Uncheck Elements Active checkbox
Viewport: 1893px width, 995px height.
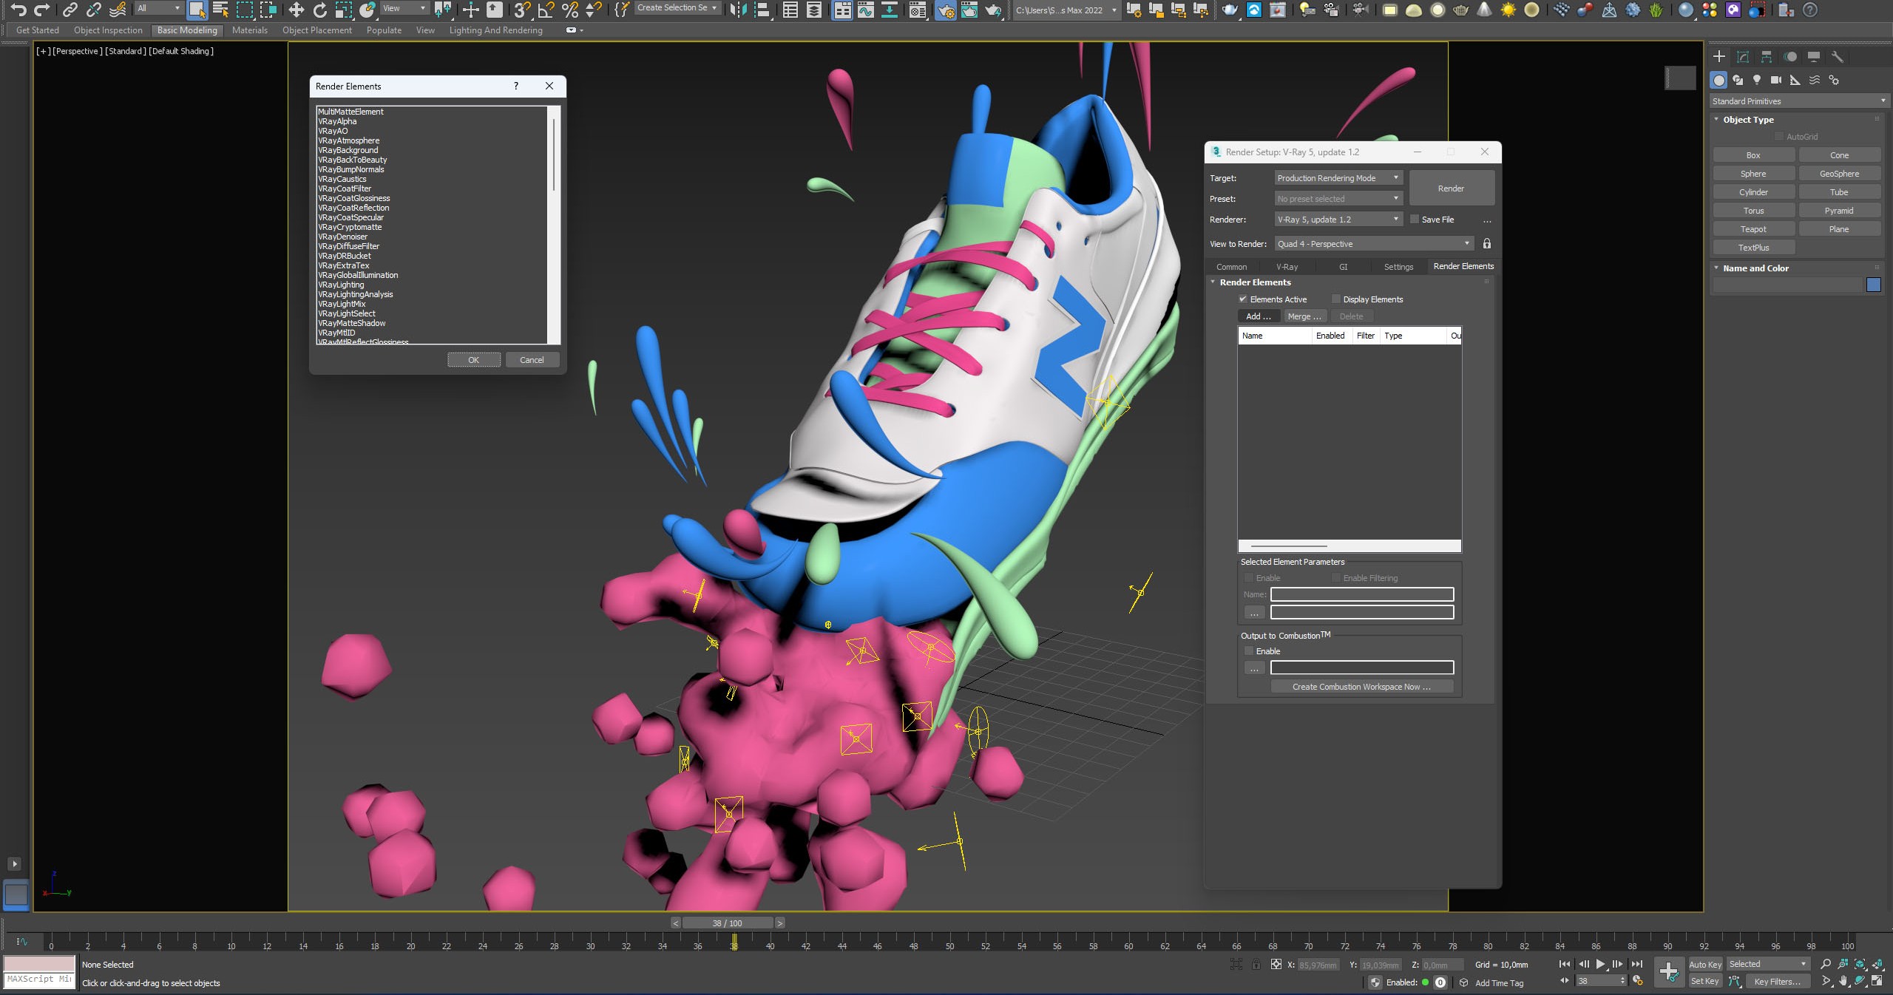(1243, 299)
